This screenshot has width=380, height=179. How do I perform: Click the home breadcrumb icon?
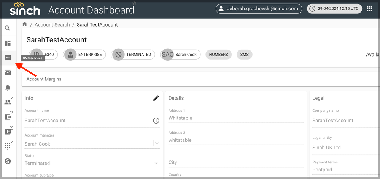(x=24, y=24)
